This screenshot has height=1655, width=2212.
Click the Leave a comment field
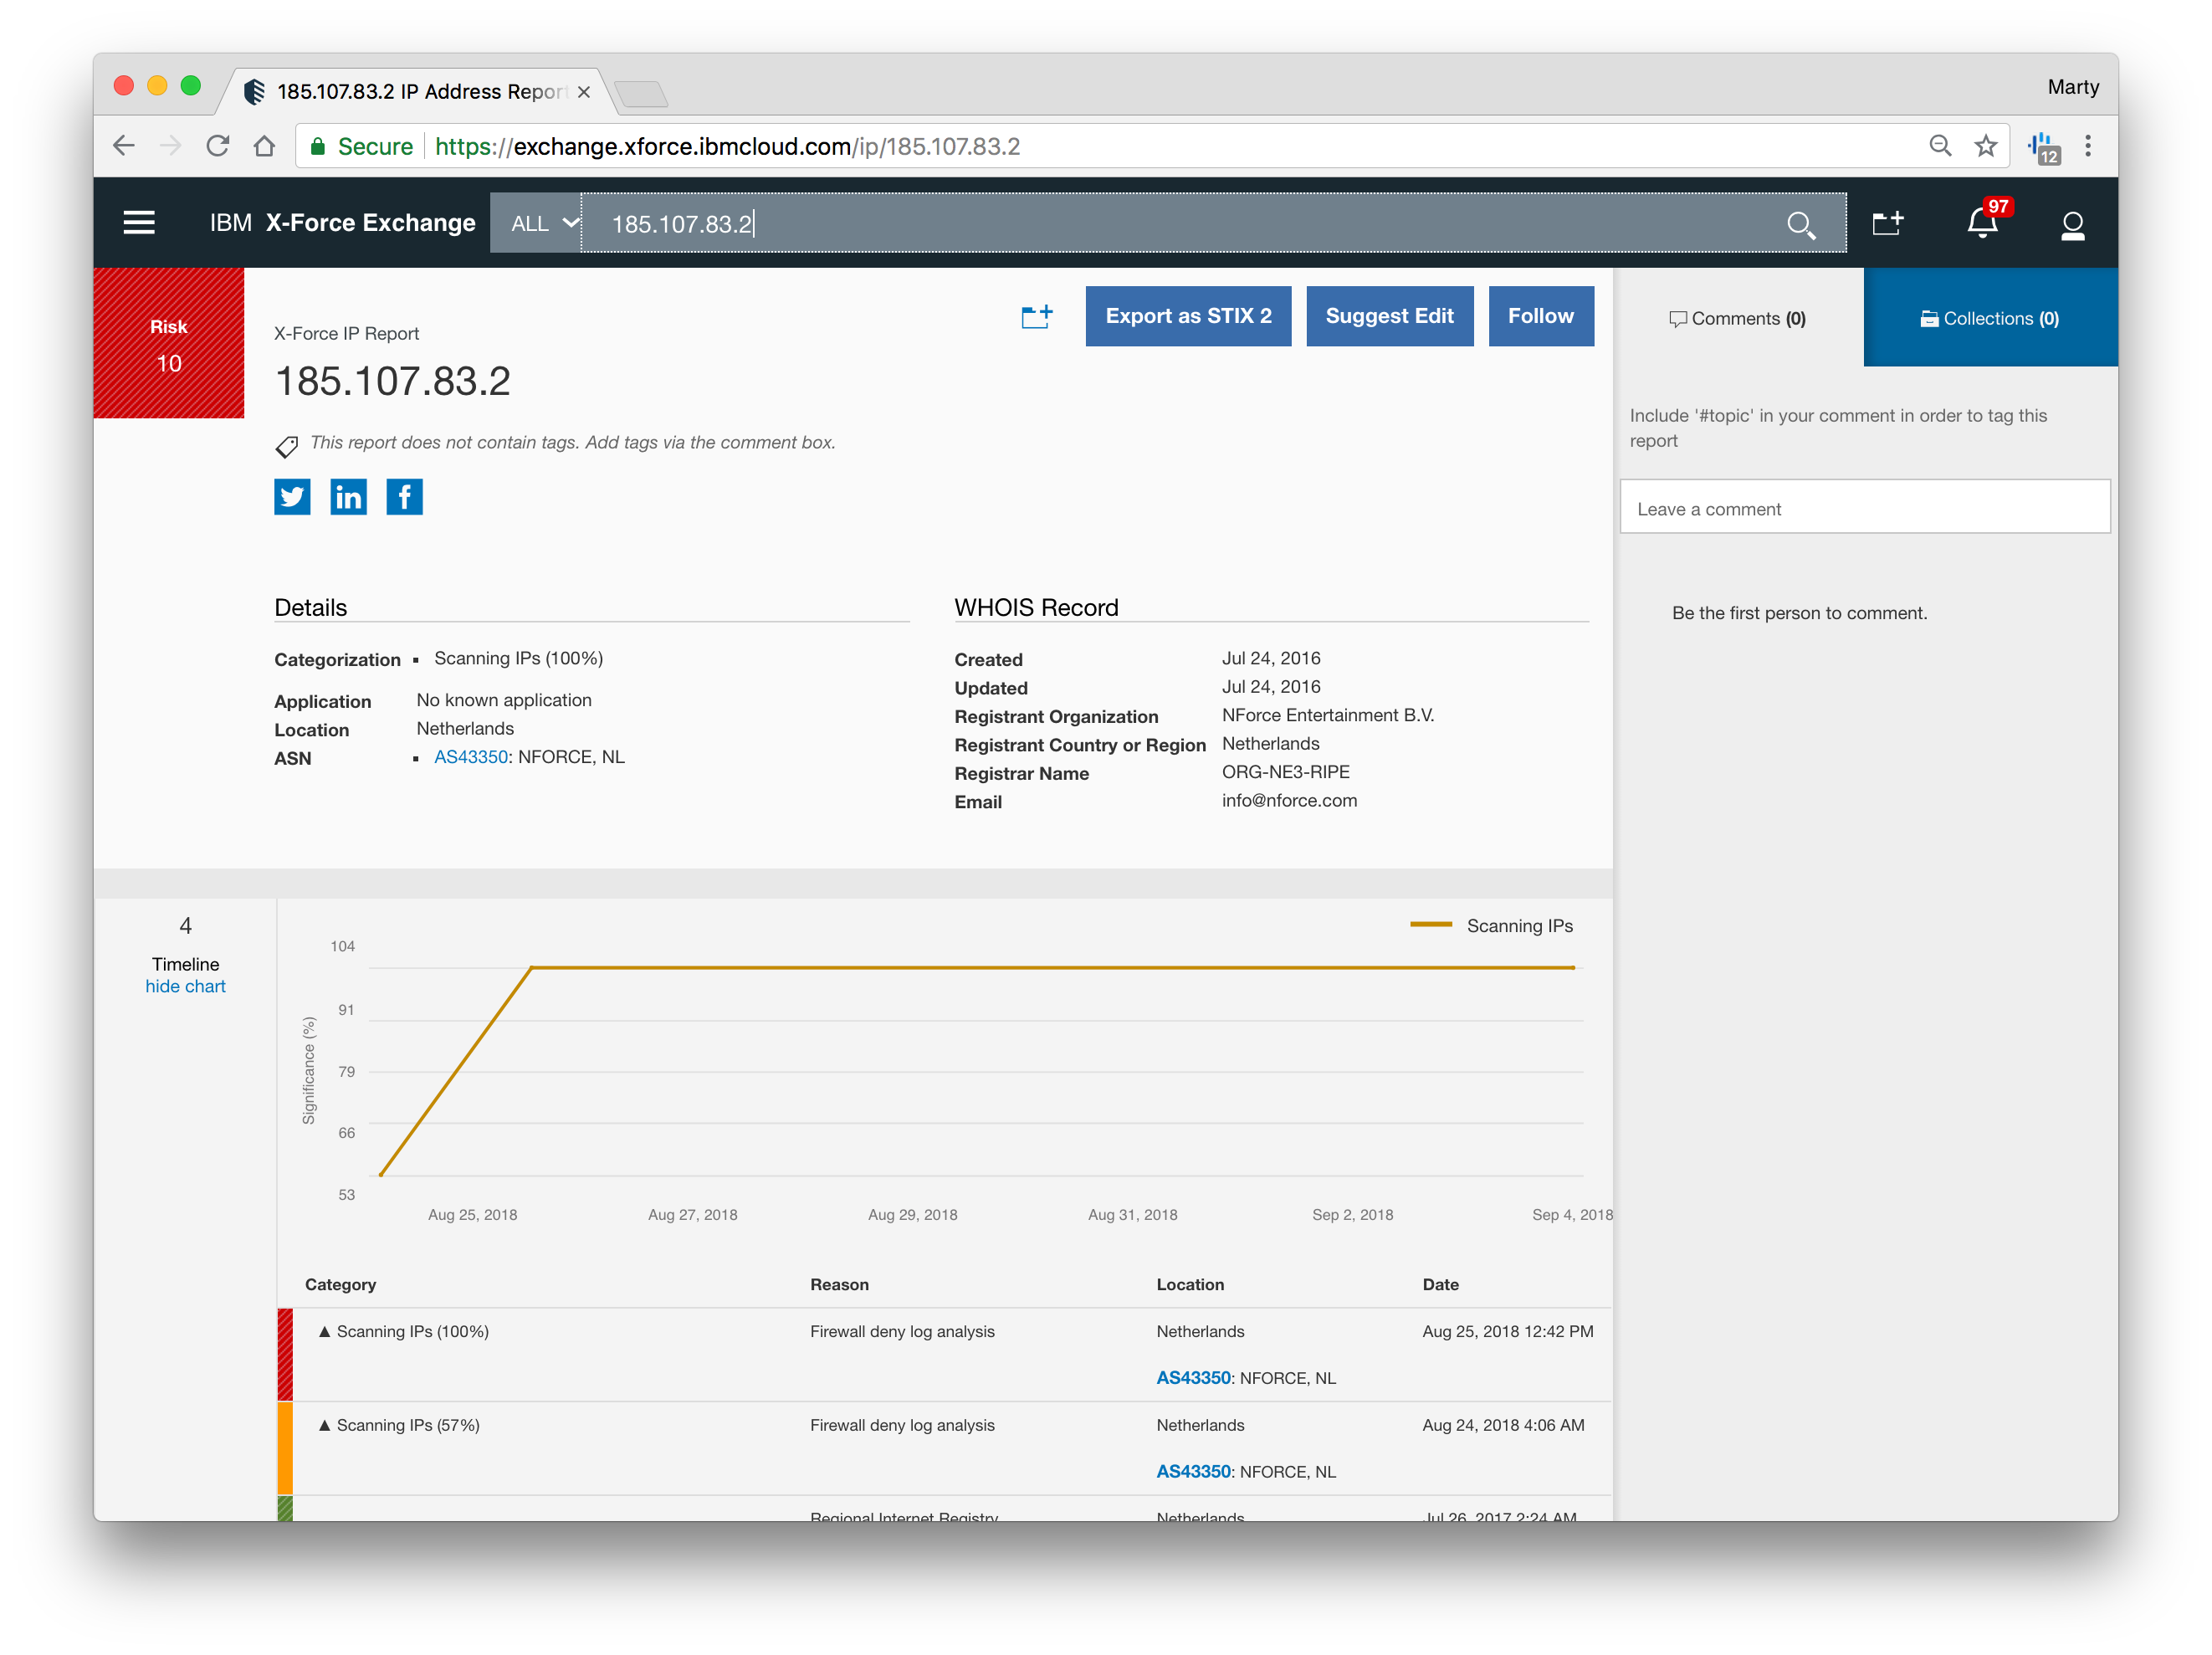pos(1864,509)
